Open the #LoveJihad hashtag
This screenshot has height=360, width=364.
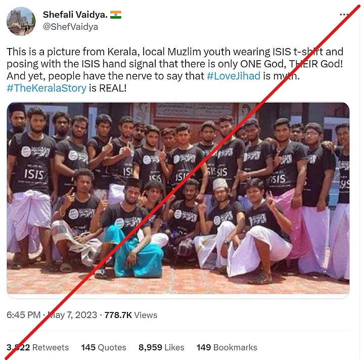[x=233, y=76]
